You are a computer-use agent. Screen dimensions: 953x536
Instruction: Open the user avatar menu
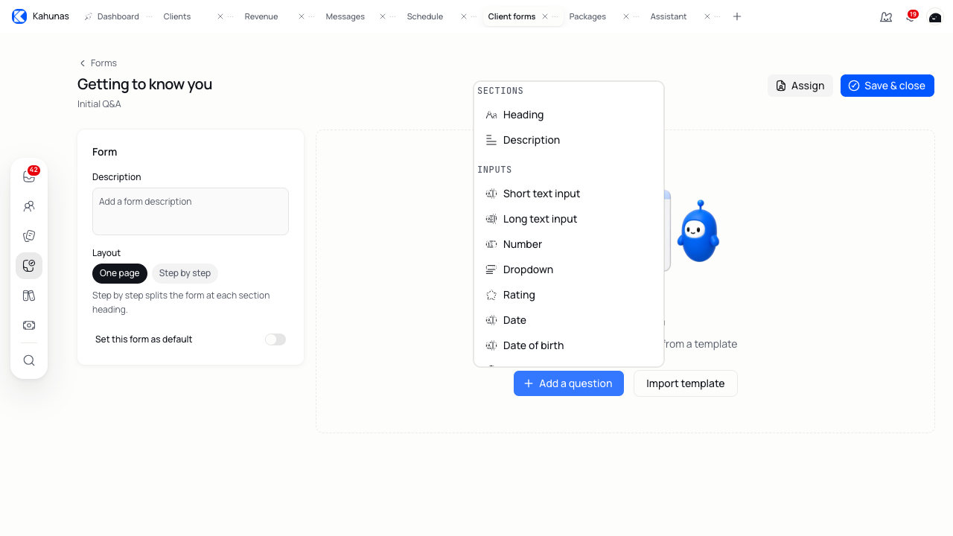point(935,16)
